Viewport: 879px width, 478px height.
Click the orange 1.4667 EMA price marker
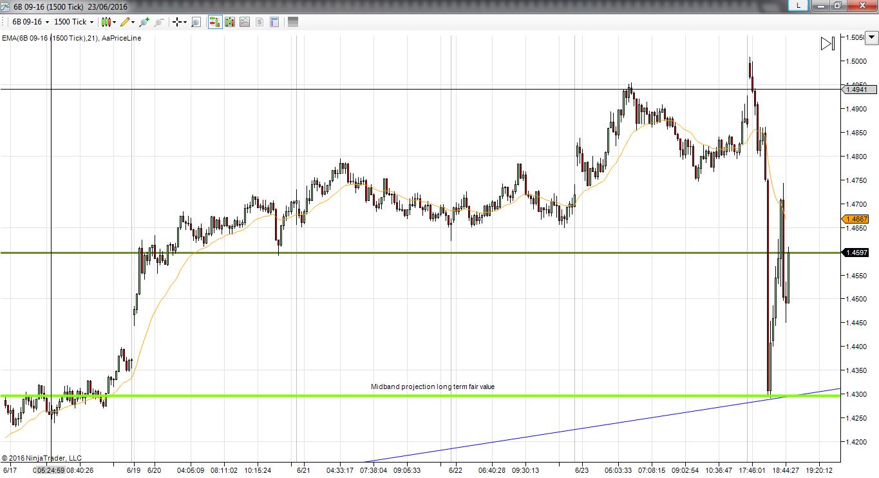856,219
